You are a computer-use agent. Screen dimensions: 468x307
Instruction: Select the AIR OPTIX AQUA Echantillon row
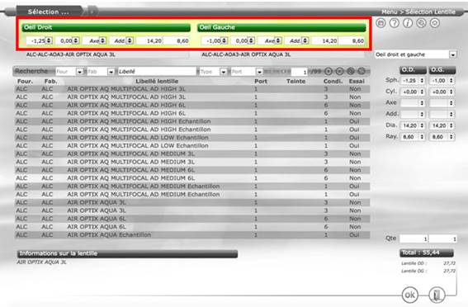coord(192,235)
